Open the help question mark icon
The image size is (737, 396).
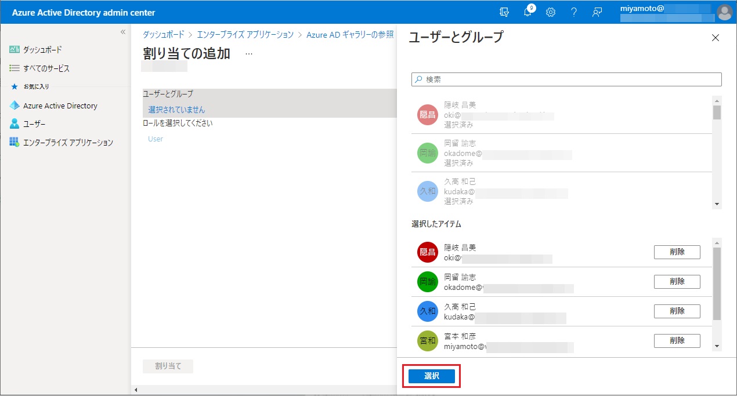tap(573, 12)
